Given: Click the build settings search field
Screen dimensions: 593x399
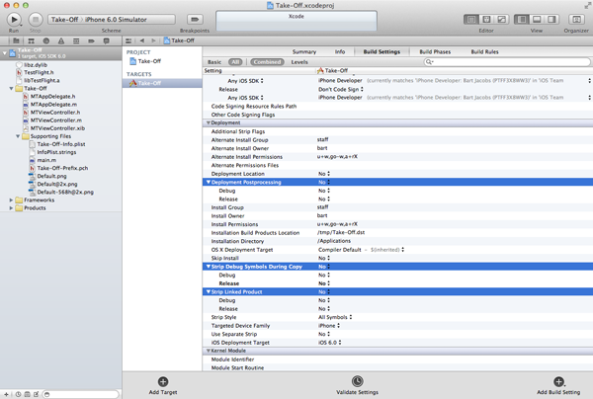Looking at the screenshot, I should [507, 61].
